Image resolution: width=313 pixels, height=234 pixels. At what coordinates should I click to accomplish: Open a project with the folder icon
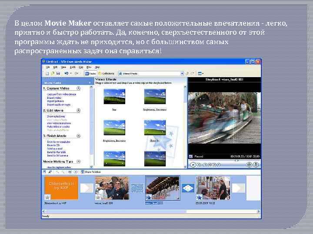[x=53, y=73]
